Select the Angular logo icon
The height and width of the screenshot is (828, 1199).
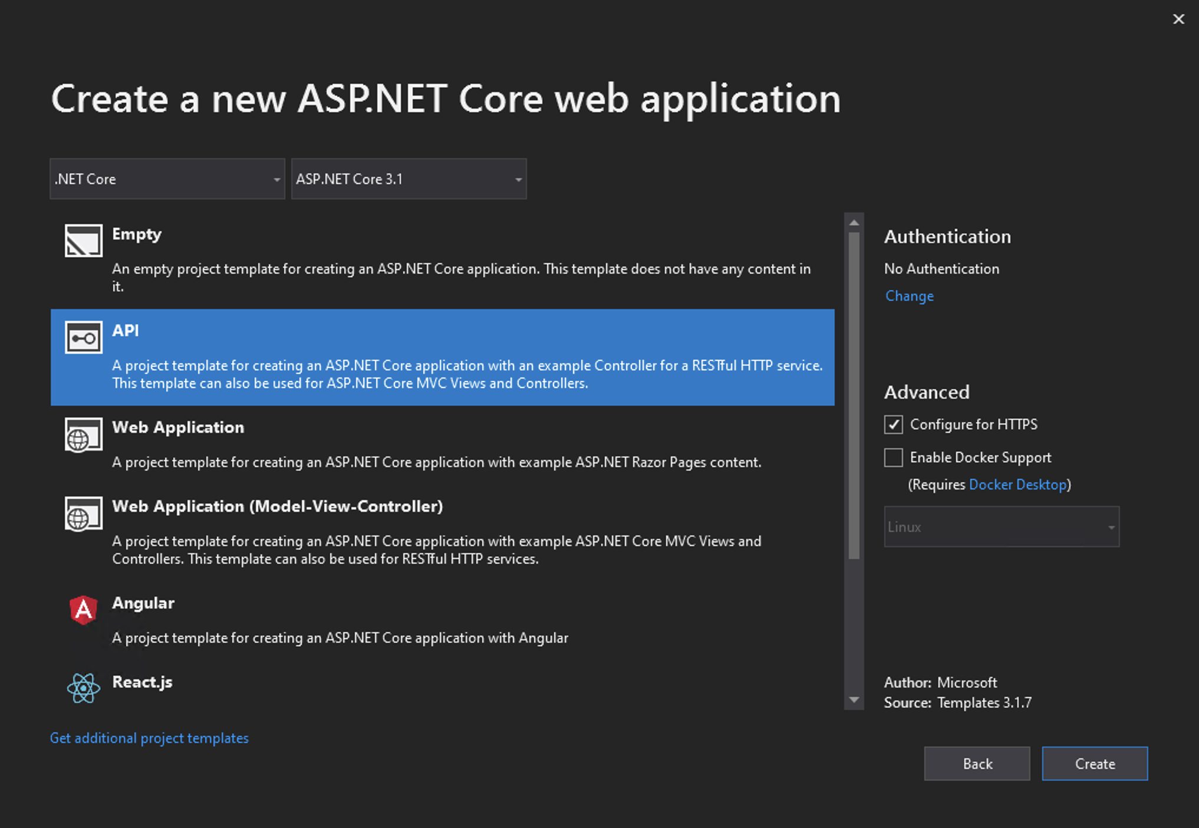[x=84, y=611]
